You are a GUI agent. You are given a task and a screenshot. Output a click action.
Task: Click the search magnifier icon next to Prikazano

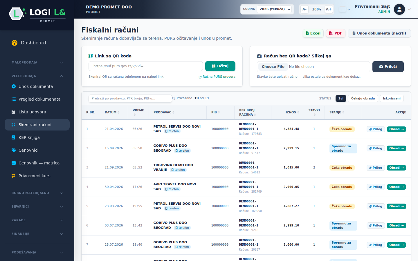tap(174, 98)
